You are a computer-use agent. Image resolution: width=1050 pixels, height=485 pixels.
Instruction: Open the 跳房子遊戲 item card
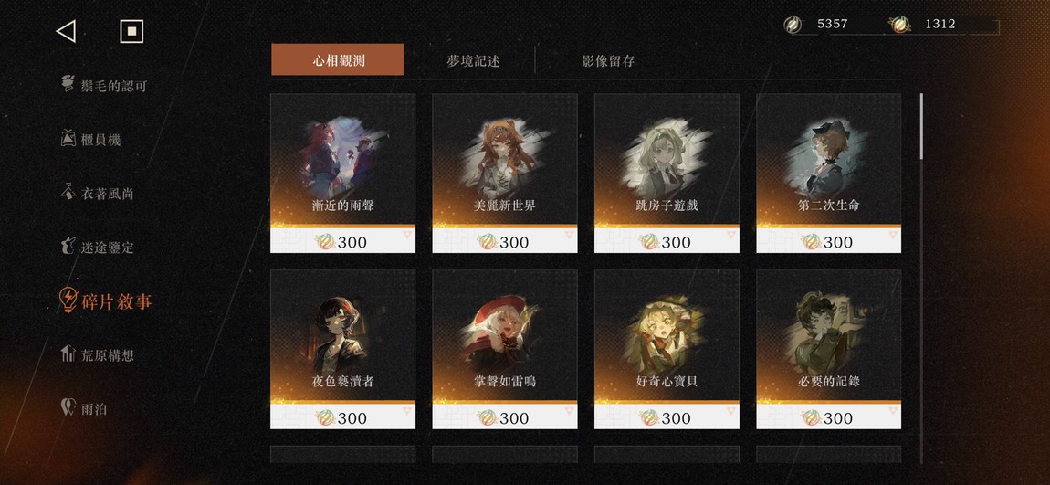coord(667,174)
